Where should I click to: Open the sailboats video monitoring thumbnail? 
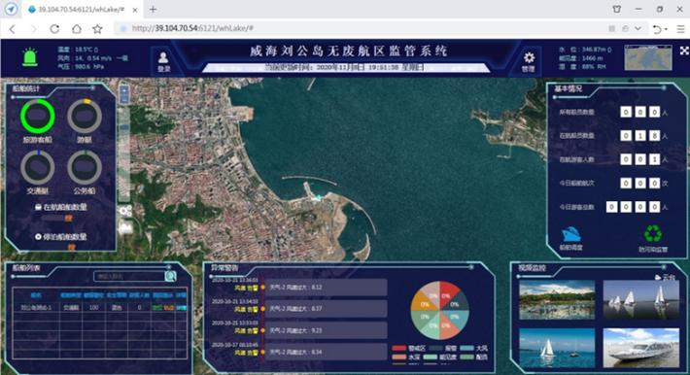640,299
